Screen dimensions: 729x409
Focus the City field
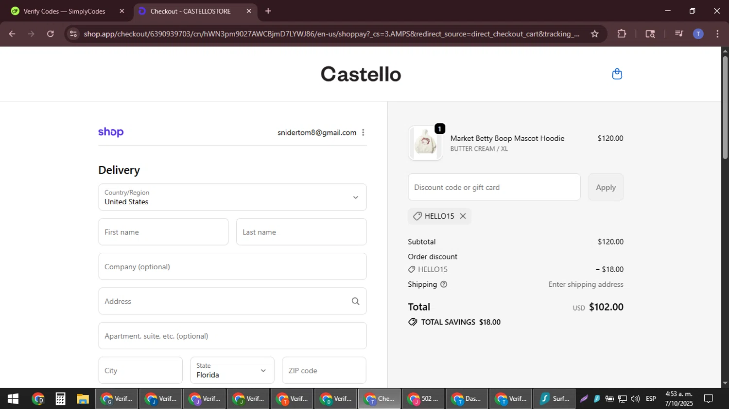click(x=140, y=370)
